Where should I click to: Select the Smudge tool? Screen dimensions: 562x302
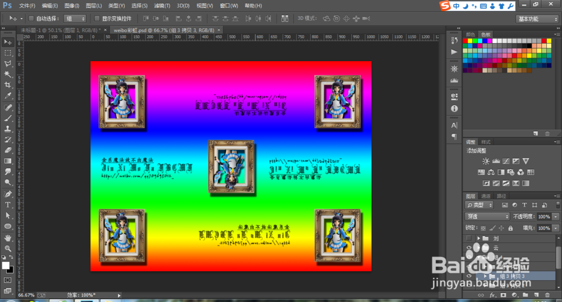point(7,172)
